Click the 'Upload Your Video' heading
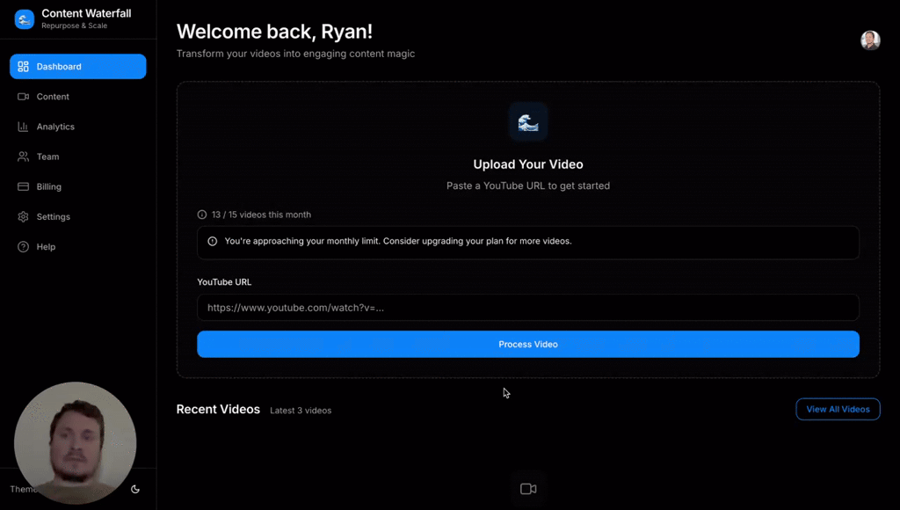This screenshot has width=900, height=510. point(528,164)
